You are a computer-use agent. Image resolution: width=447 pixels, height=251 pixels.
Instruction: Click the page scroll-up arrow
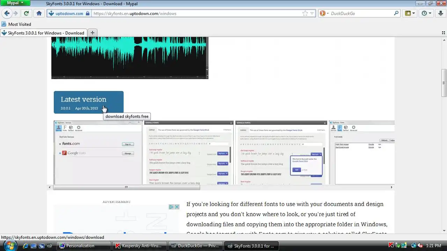click(x=444, y=40)
